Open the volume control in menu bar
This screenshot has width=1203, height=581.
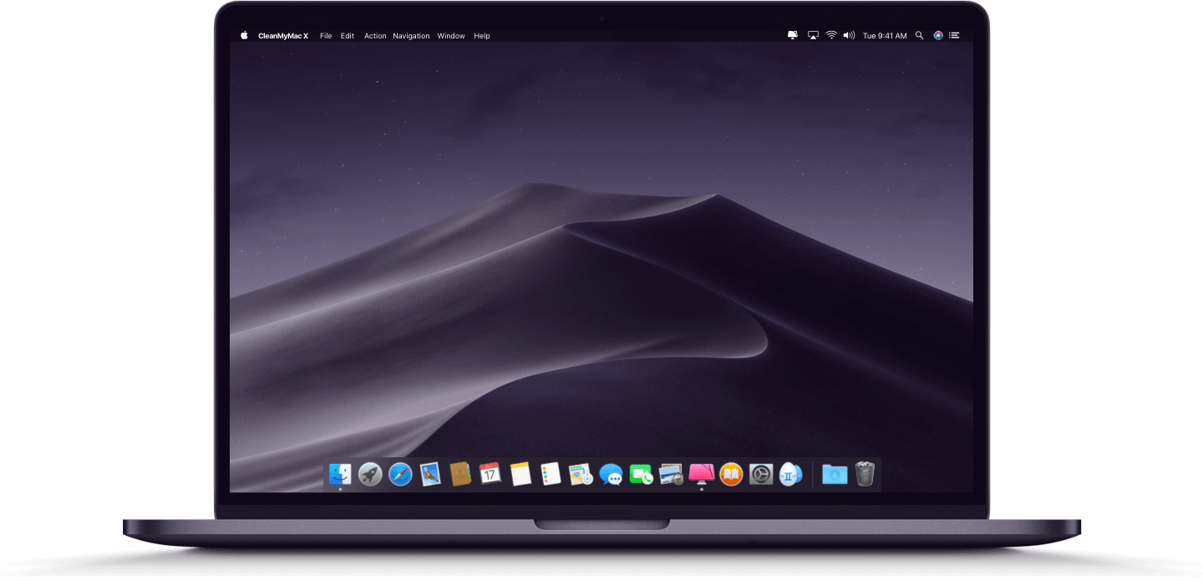849,36
